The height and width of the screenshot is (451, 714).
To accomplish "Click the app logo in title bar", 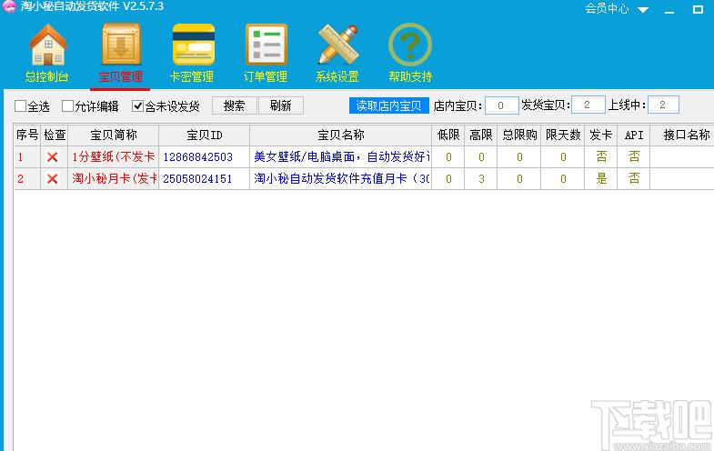I will tap(9, 7).
